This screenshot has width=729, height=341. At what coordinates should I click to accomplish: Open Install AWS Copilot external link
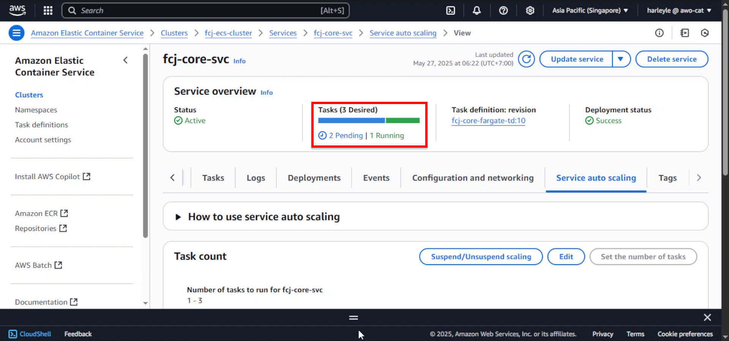coord(52,177)
